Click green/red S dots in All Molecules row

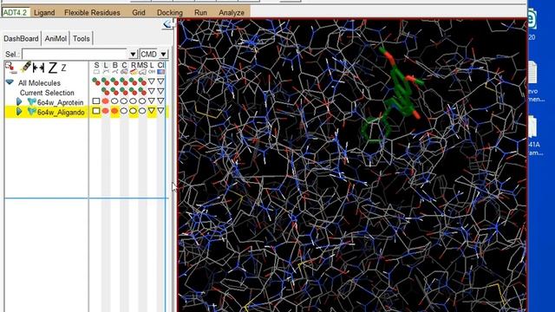[x=96, y=81]
